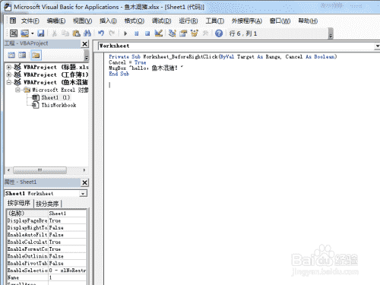The image size is (380, 285).
Task: Click the 'Cancel = True' code line
Action: [x=128, y=62]
